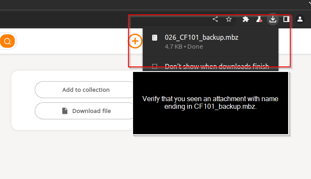
Task: Click the orange plus circle icon
Action: pos(135,41)
